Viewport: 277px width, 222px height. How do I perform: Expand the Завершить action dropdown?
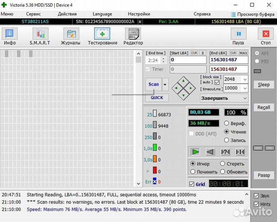tap(245, 98)
